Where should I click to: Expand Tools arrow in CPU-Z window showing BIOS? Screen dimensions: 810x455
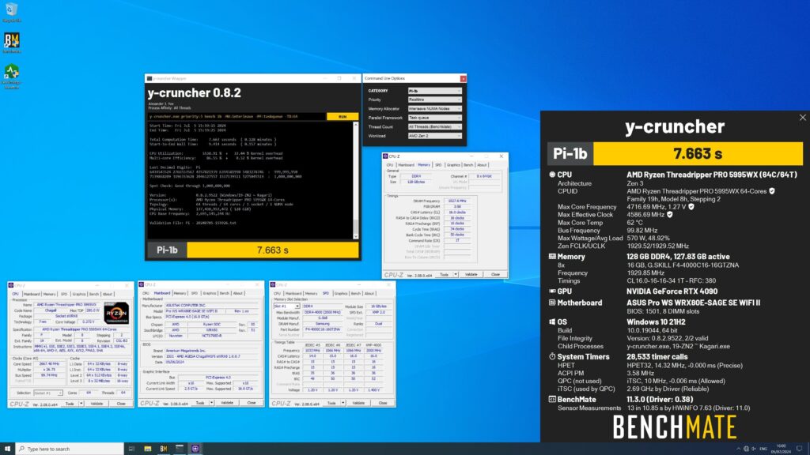pos(211,403)
